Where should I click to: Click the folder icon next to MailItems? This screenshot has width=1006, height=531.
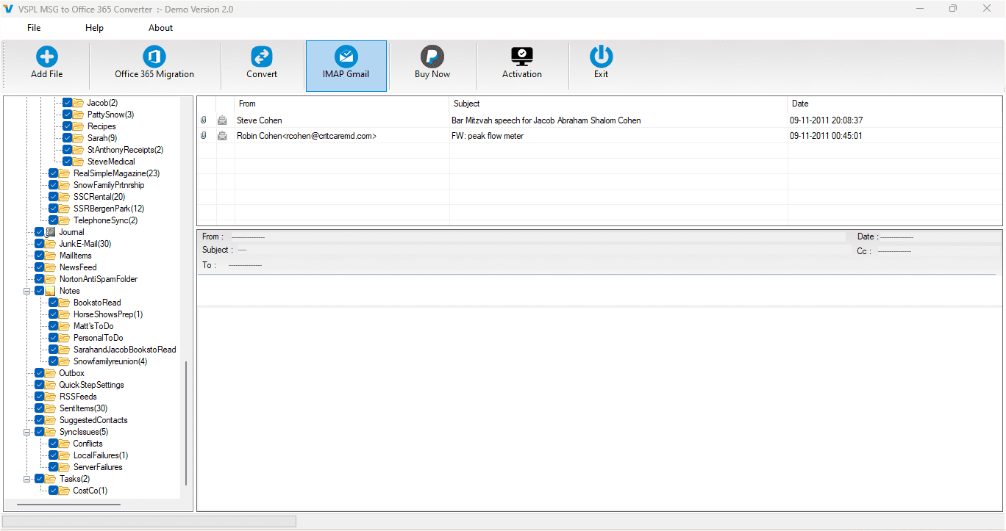pos(51,256)
